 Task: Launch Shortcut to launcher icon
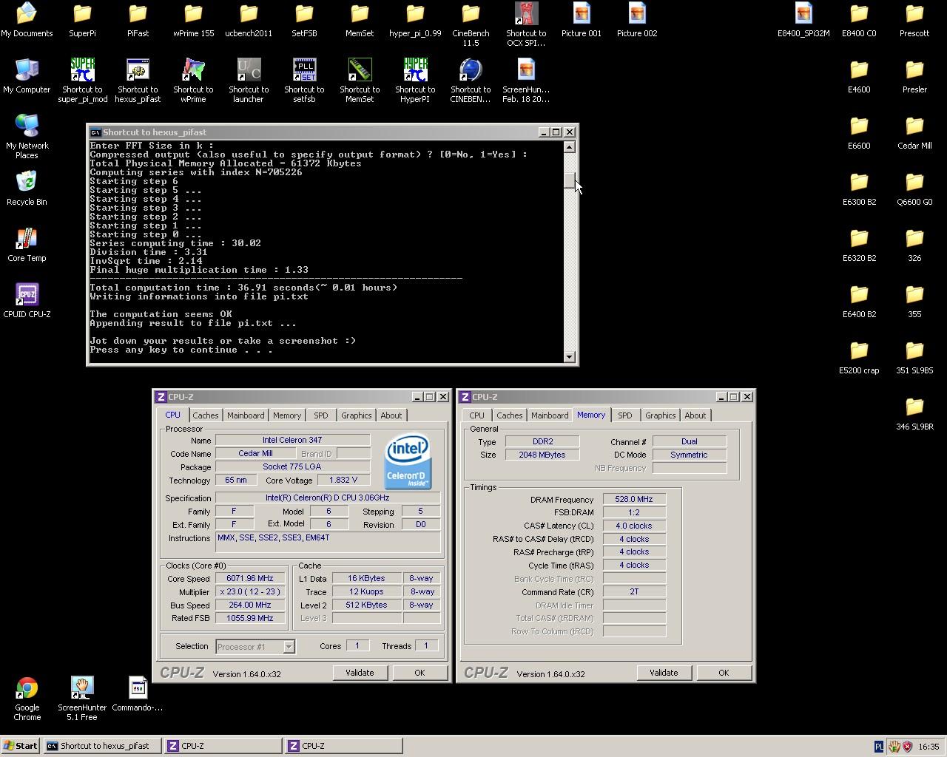tap(249, 81)
